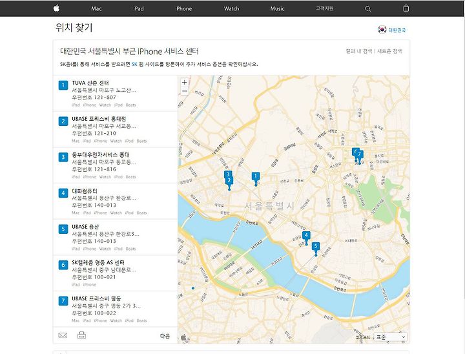Open the Mac menu
465x354 pixels.
[96, 8]
